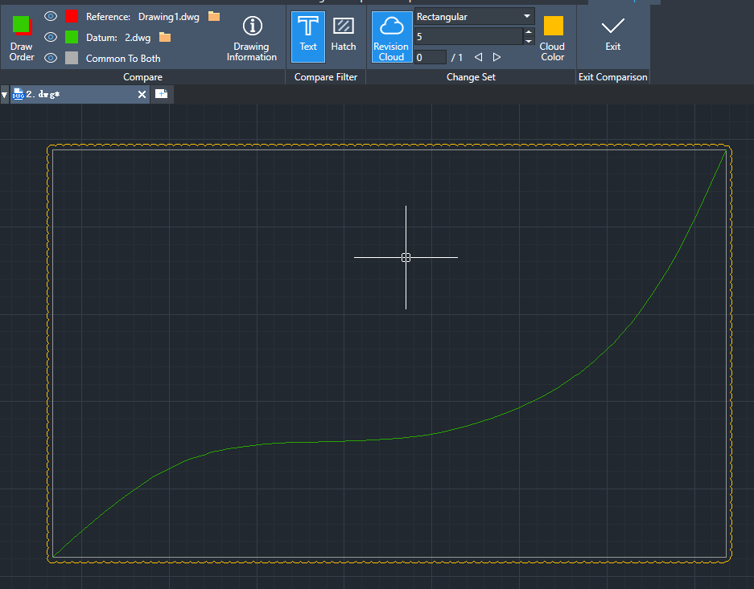754x589 pixels.
Task: Browse folder for Reference Drawing1.dwg
Action: (x=214, y=16)
